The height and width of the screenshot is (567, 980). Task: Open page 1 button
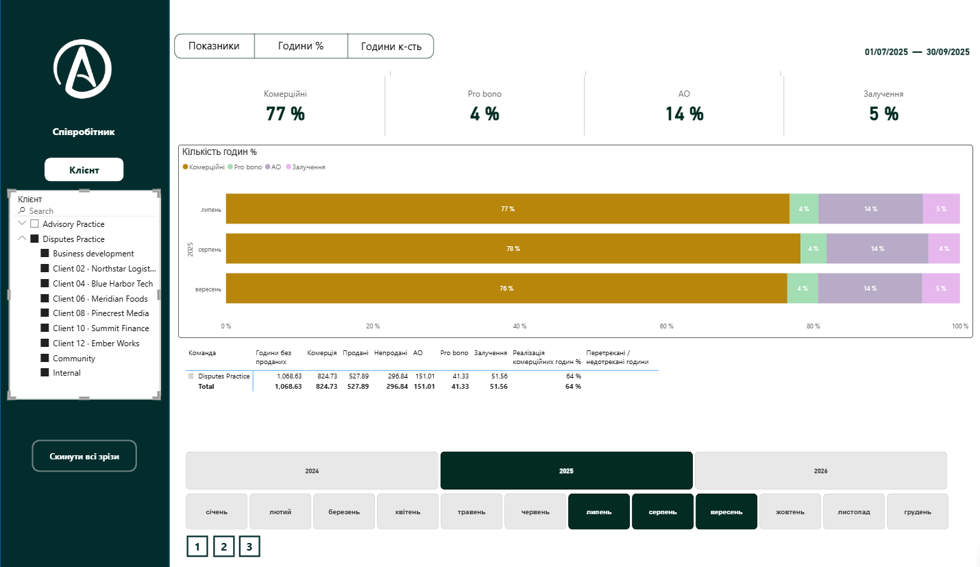tap(197, 546)
